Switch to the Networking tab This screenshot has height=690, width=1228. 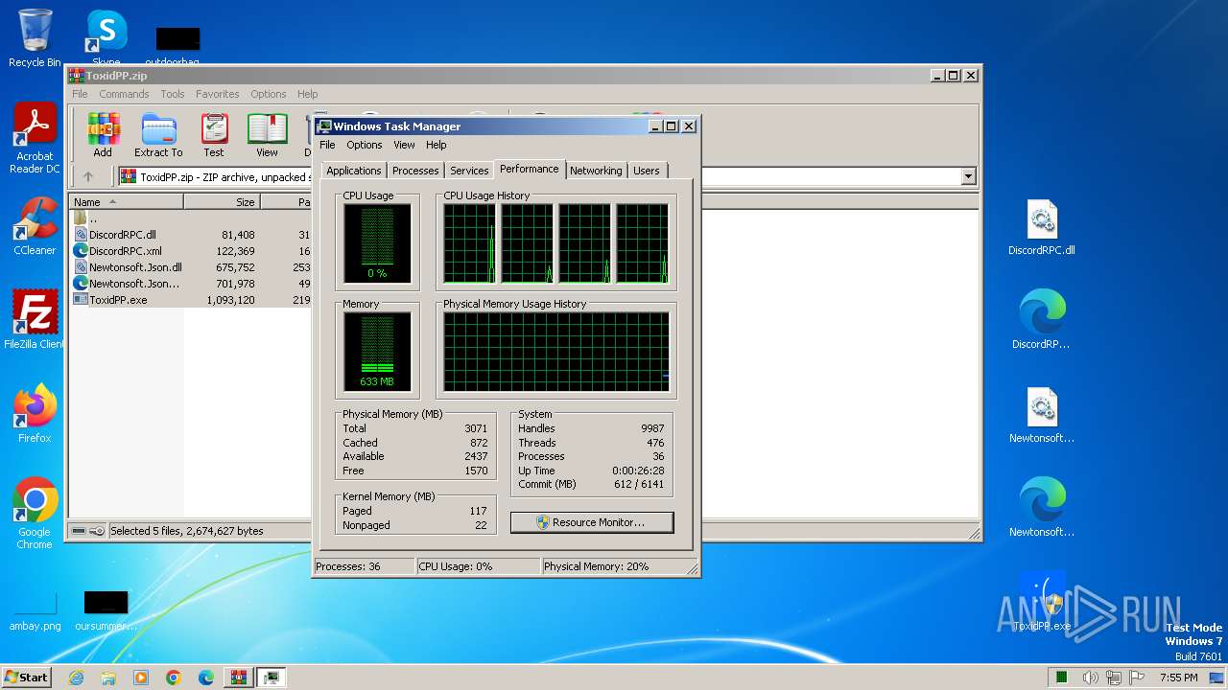[x=596, y=171]
